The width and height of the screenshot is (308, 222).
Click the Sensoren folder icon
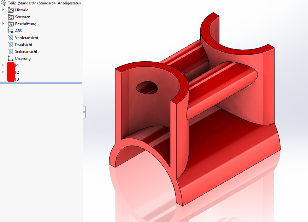click(11, 17)
